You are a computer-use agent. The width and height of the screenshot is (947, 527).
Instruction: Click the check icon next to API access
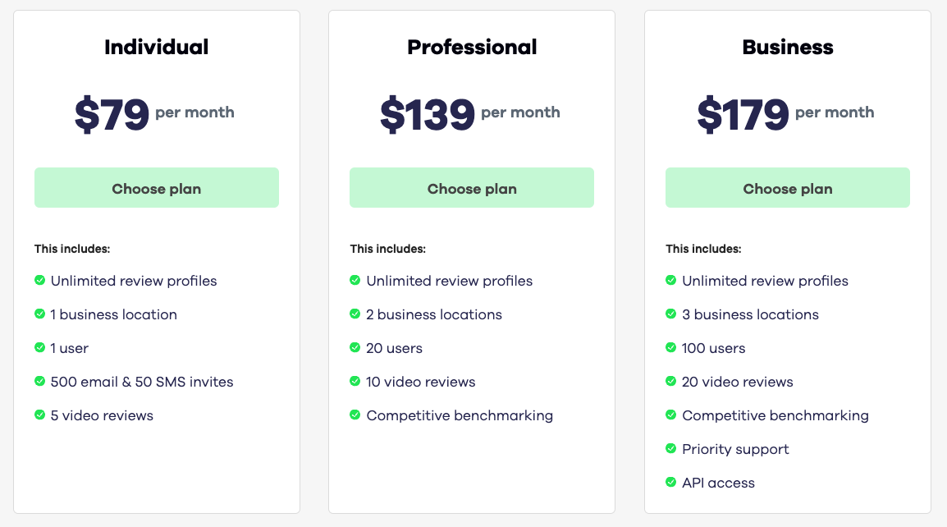tap(670, 483)
